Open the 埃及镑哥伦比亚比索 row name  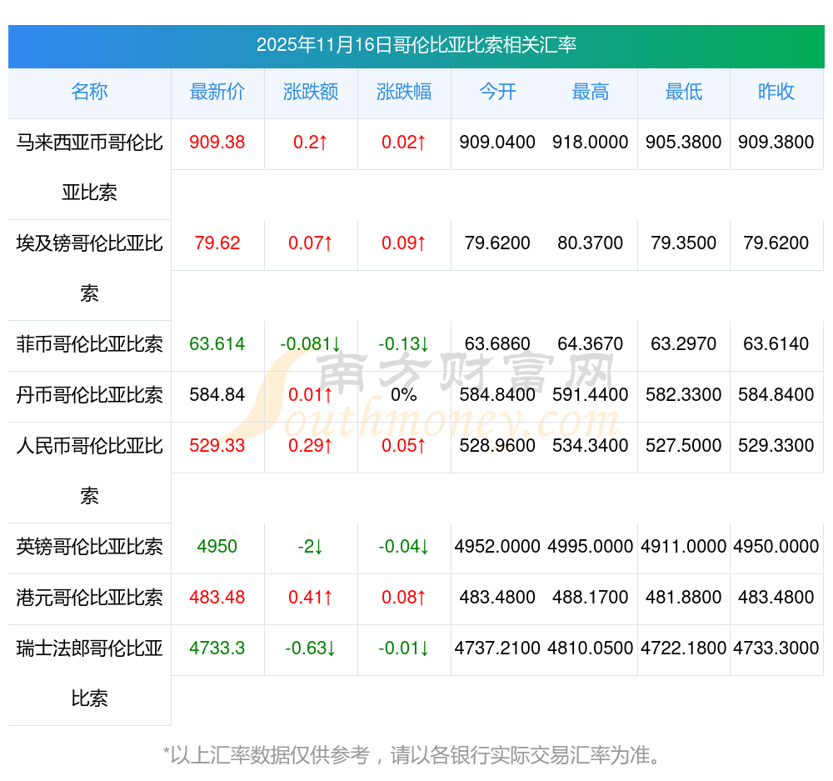click(x=89, y=268)
